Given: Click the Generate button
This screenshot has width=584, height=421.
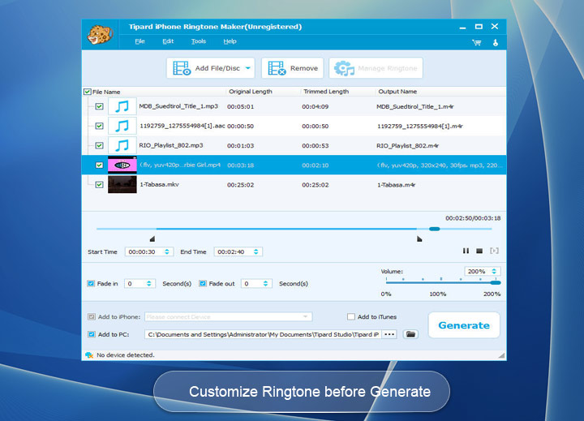Looking at the screenshot, I should pyautogui.click(x=464, y=325).
